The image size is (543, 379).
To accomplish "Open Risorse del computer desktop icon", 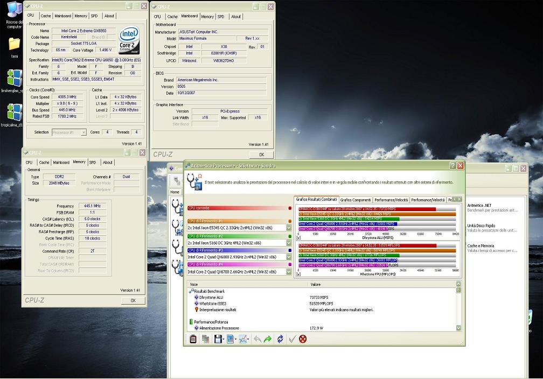I will pyautogui.click(x=15, y=15).
